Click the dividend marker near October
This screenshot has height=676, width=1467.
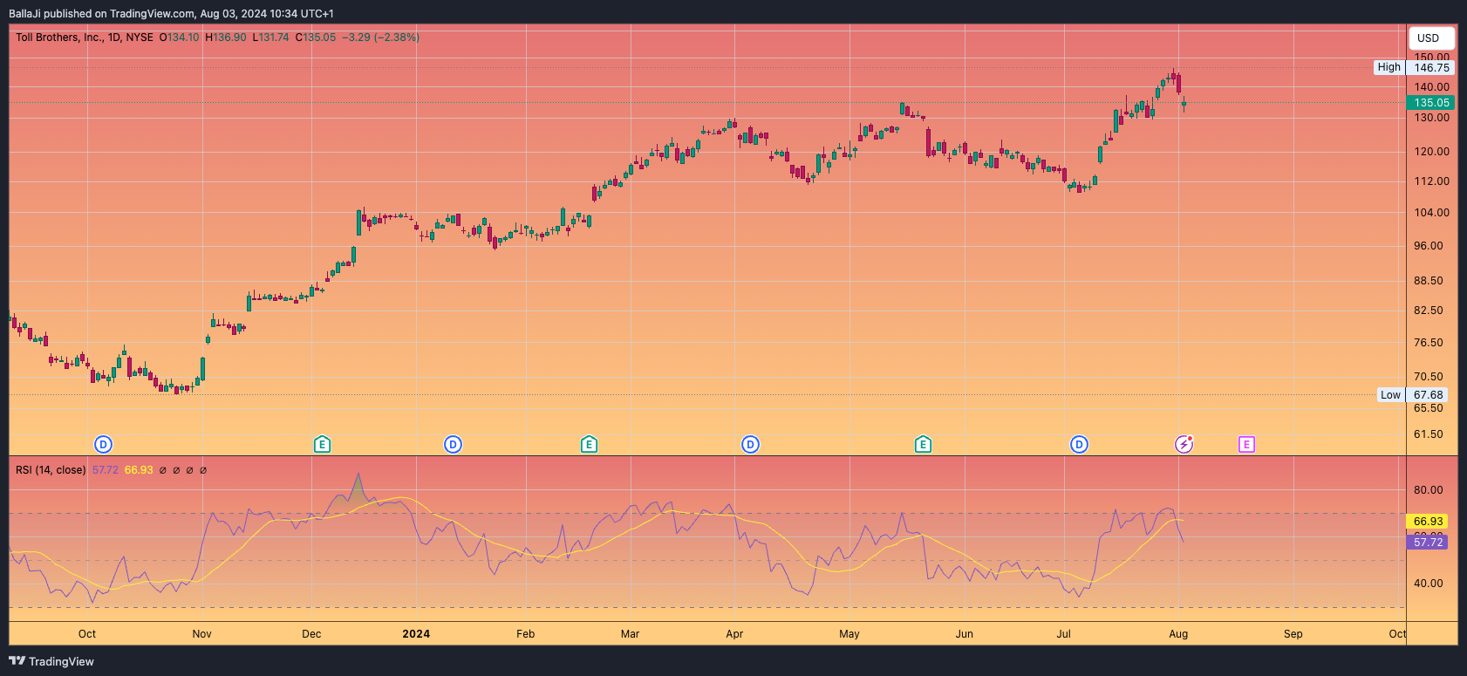104,445
